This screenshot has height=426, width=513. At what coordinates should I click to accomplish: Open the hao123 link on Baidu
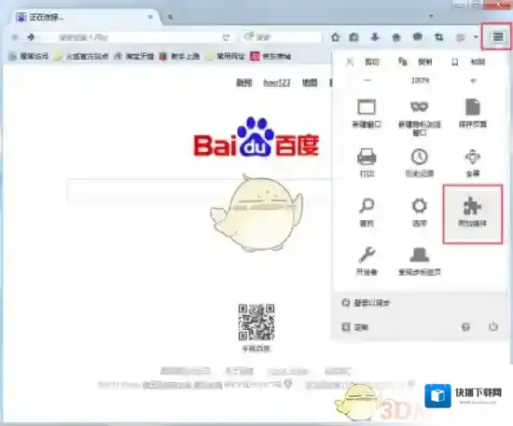[x=277, y=83]
